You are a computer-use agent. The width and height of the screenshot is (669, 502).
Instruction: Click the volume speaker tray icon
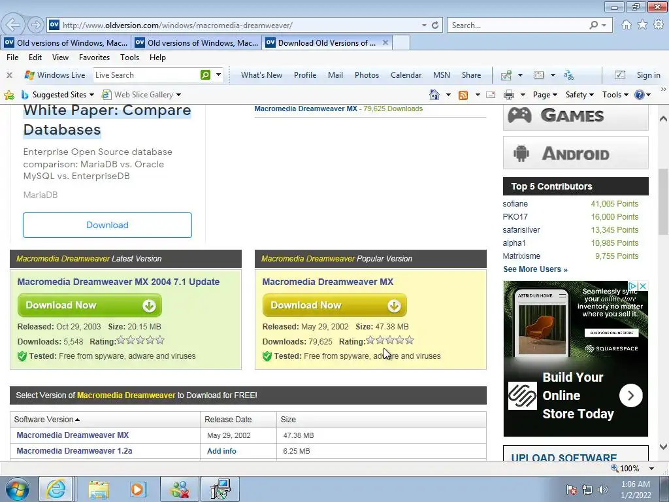[x=603, y=490]
